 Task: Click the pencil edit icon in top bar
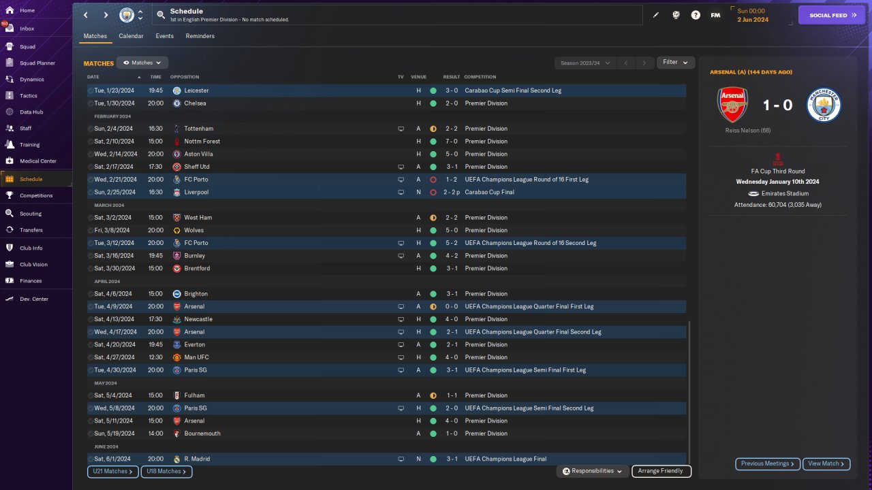pyautogui.click(x=656, y=15)
